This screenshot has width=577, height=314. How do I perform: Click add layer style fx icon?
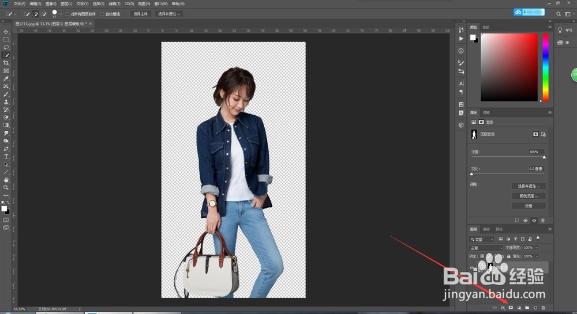click(x=503, y=308)
